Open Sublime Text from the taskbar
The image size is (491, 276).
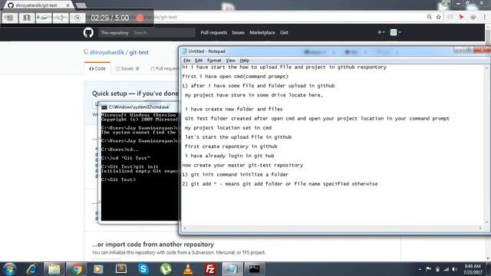(121, 269)
